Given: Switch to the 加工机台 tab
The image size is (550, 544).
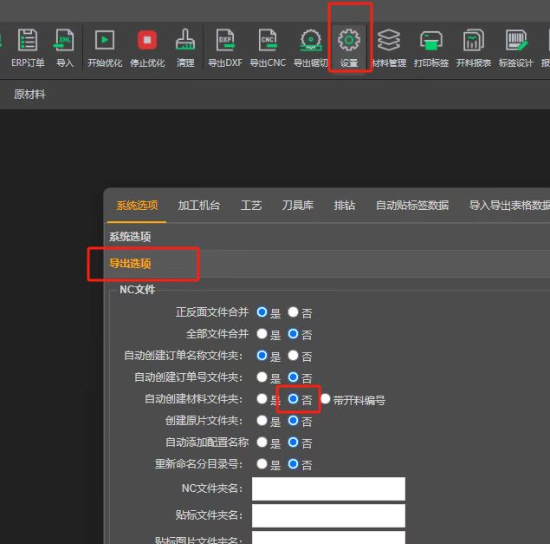Looking at the screenshot, I should click(199, 206).
